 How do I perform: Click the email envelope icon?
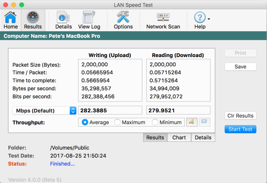205,122
